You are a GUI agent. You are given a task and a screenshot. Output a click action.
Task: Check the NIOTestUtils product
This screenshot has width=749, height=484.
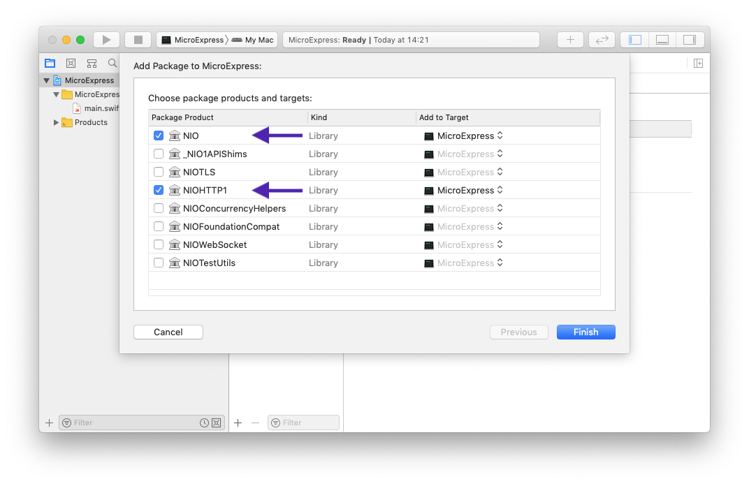pos(159,263)
